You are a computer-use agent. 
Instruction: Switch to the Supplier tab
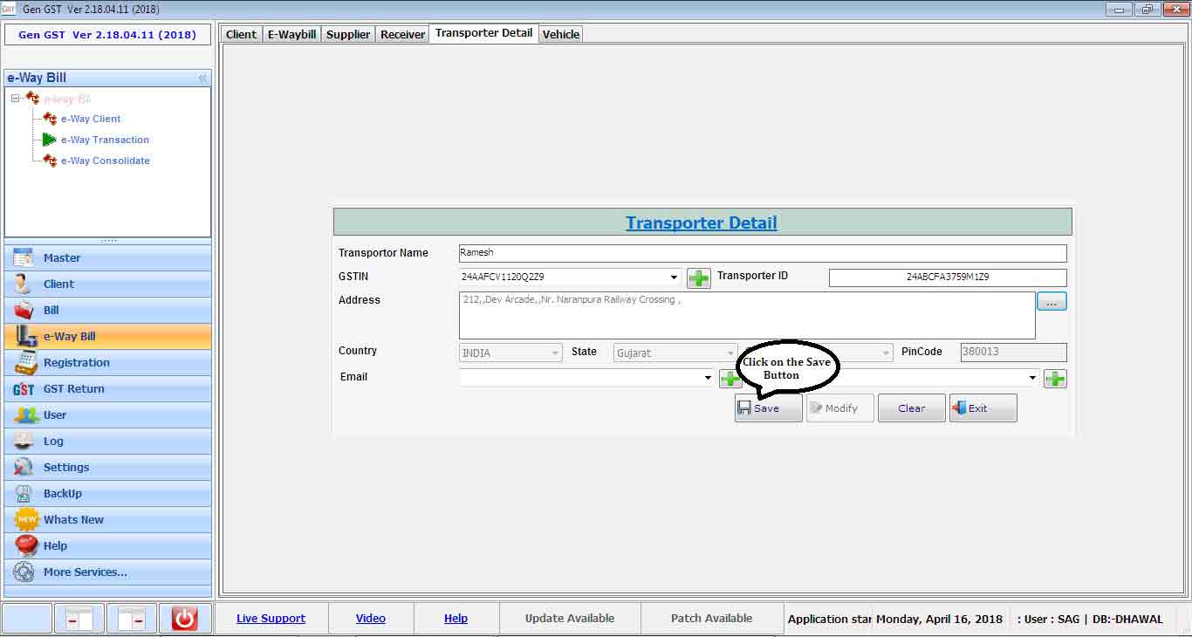(x=348, y=34)
